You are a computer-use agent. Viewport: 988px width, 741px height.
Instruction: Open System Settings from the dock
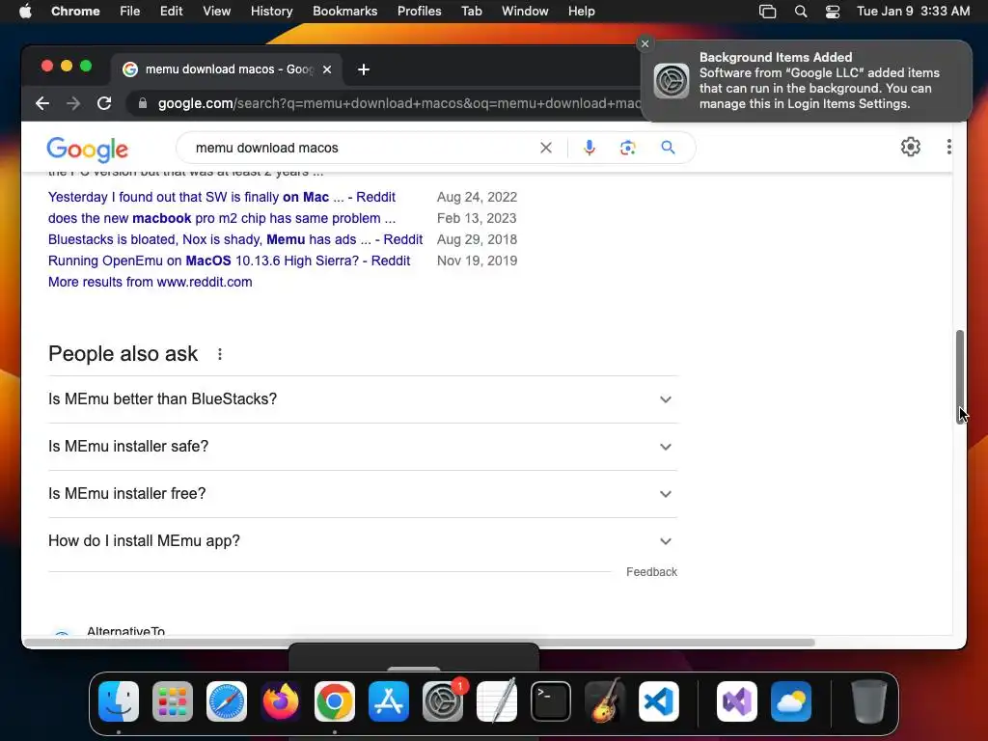[x=443, y=701]
